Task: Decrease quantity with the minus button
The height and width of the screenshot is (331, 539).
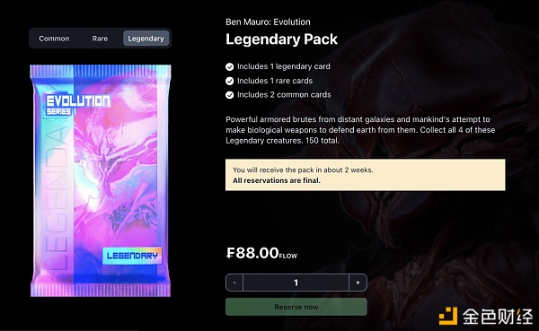Action: pyautogui.click(x=234, y=283)
